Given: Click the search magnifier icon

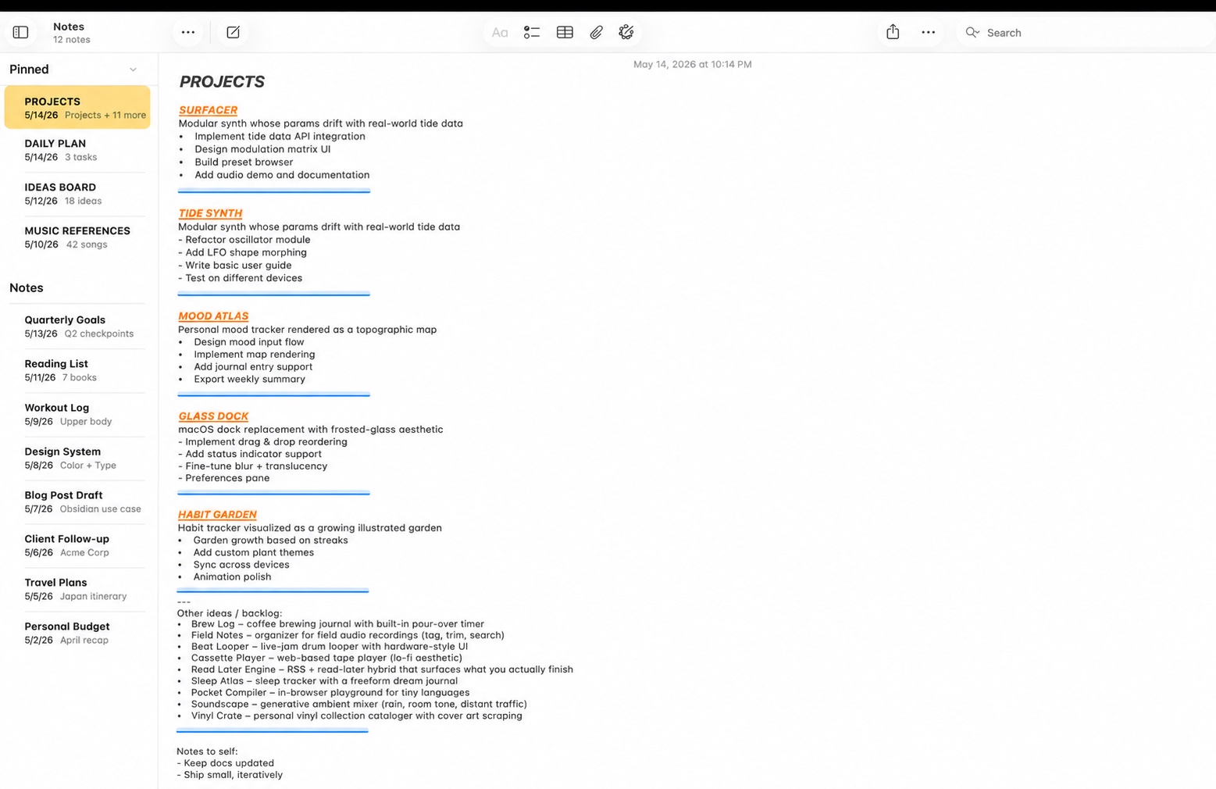Looking at the screenshot, I should [x=972, y=32].
